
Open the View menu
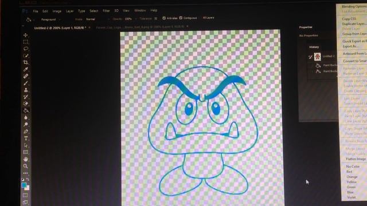pyautogui.click(x=126, y=11)
